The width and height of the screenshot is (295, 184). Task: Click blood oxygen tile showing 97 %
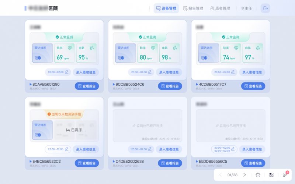[x=253, y=53]
